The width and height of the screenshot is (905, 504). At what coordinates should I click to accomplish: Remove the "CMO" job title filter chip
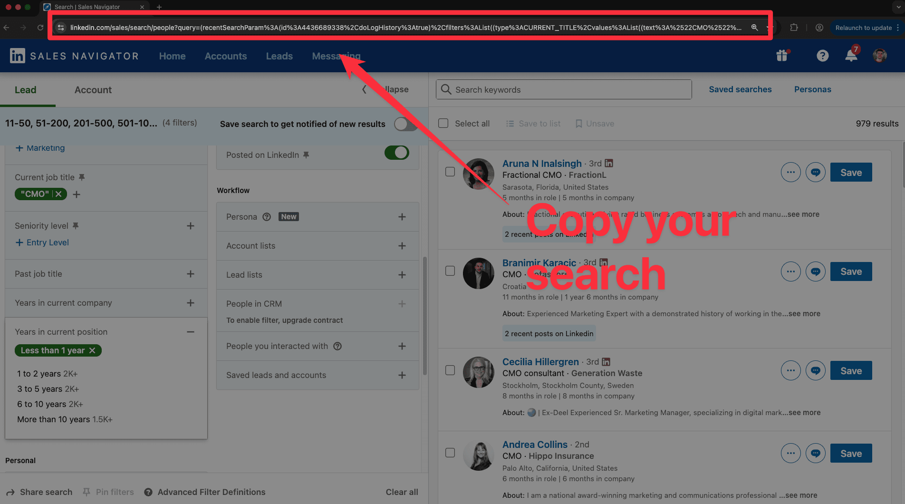(x=58, y=194)
